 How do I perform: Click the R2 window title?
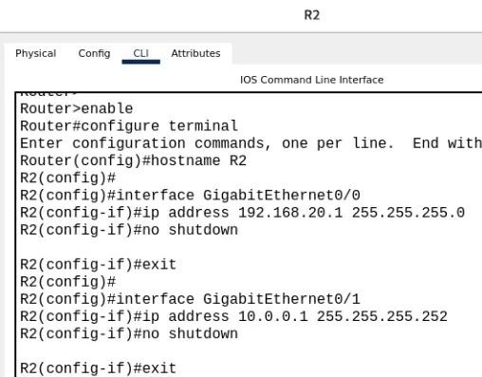(x=312, y=15)
